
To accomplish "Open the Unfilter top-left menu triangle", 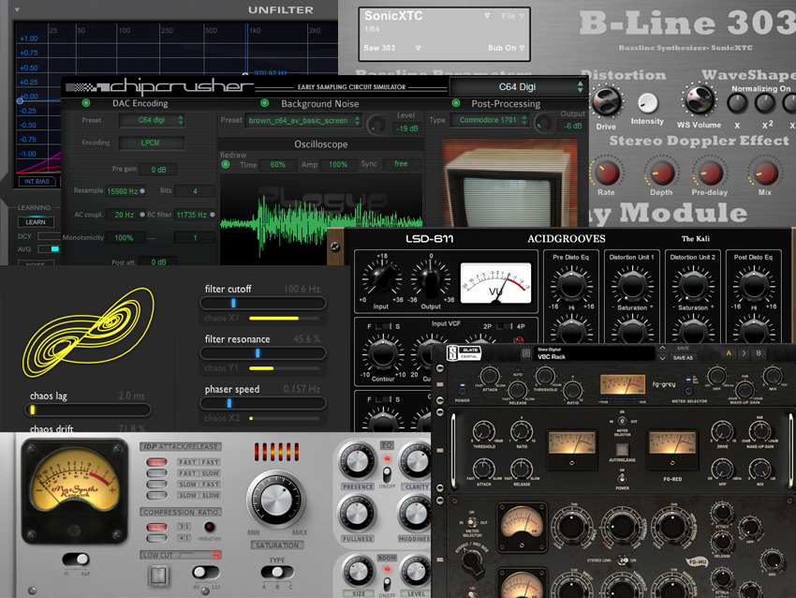I will (x=17, y=9).
